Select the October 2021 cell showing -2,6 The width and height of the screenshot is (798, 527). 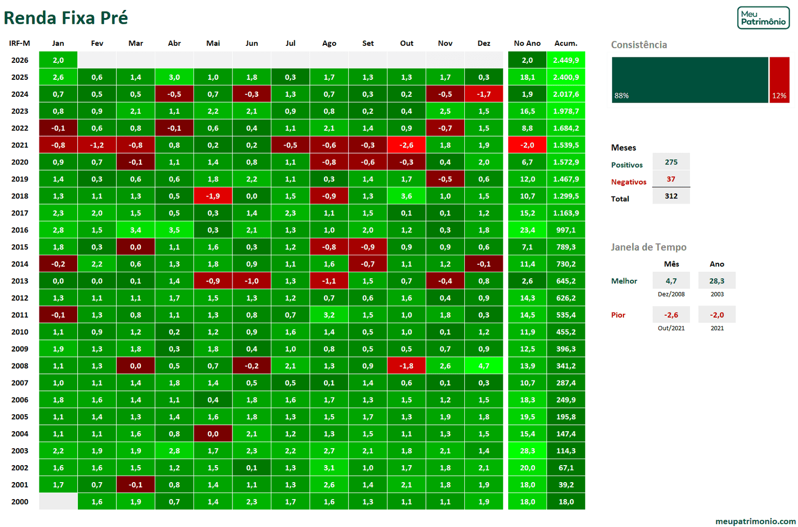(x=406, y=145)
